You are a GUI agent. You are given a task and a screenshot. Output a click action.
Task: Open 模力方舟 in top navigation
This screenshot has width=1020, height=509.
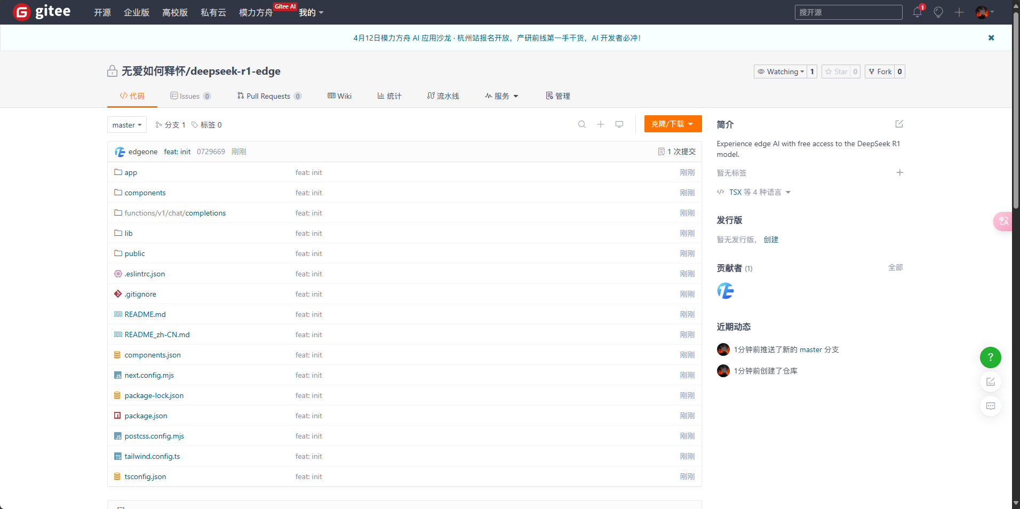tap(256, 12)
